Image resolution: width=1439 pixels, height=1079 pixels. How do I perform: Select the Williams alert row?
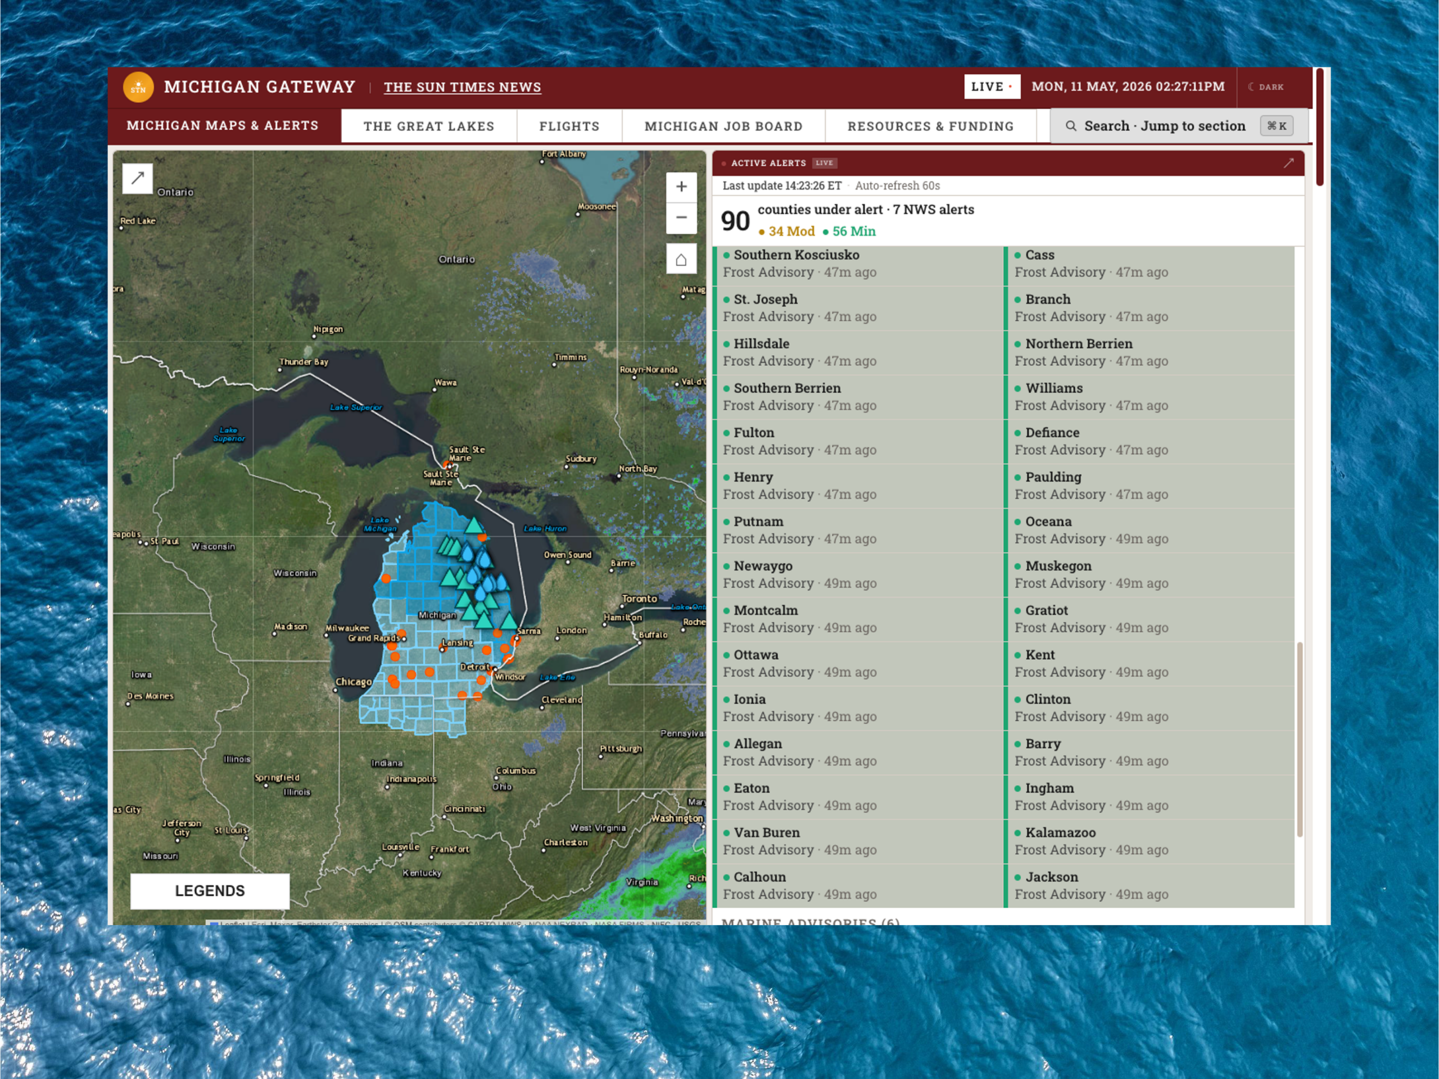pos(1150,397)
